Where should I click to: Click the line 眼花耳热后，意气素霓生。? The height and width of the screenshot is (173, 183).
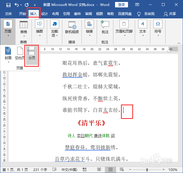coord(91,63)
